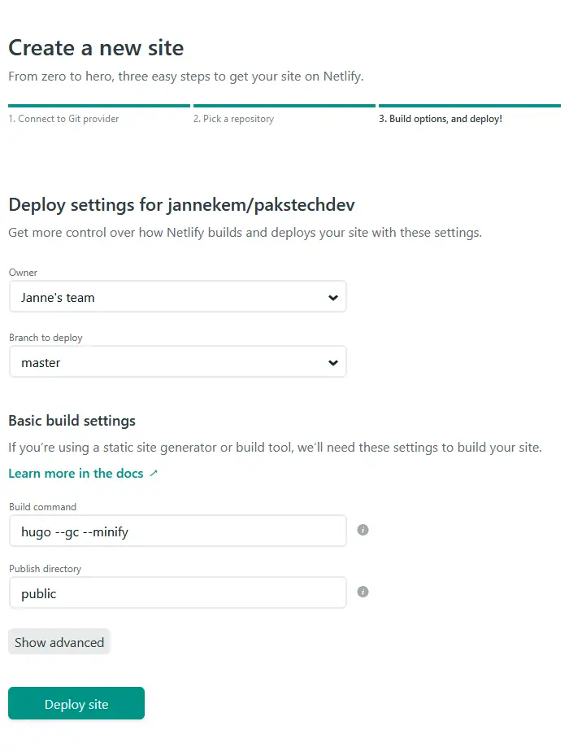Click Publish directory field containing public
Viewport: 569px width, 752px height.
[178, 592]
